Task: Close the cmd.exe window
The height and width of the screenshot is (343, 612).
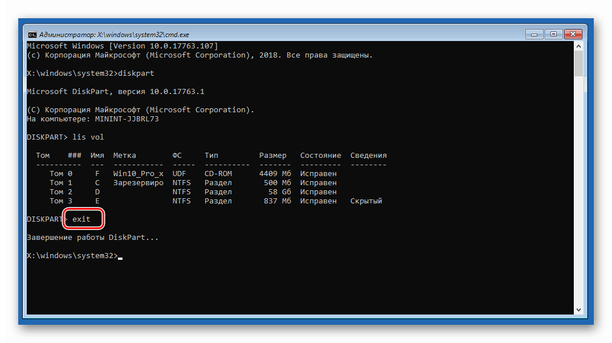Action: 573,34
